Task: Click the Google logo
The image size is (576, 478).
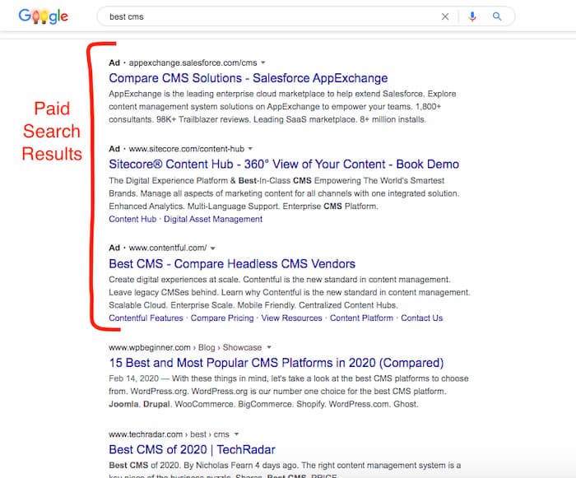Action: click(44, 16)
